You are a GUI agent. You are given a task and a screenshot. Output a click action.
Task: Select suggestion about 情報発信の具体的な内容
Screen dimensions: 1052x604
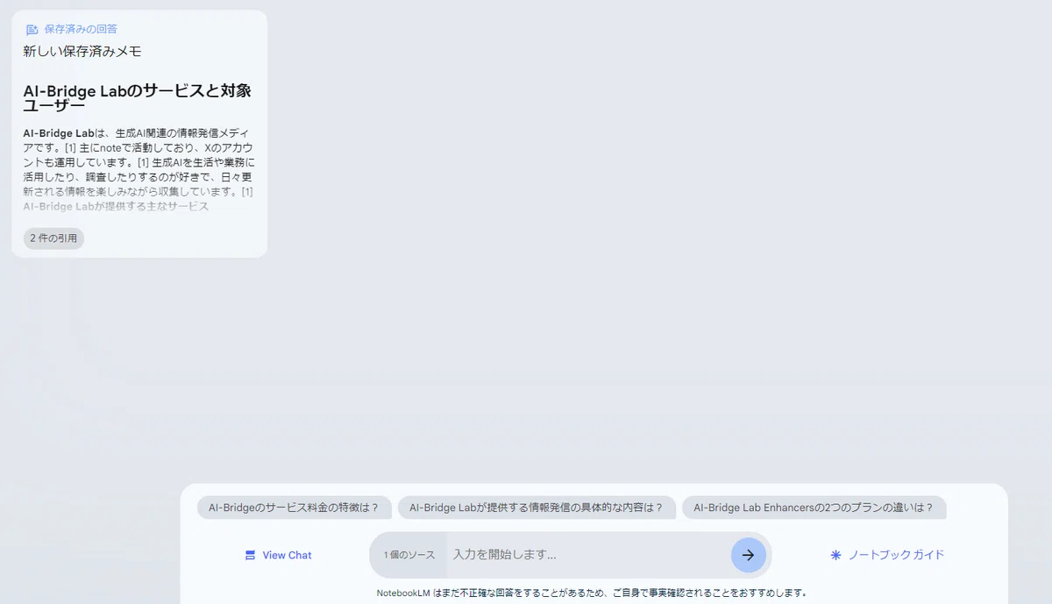(537, 508)
